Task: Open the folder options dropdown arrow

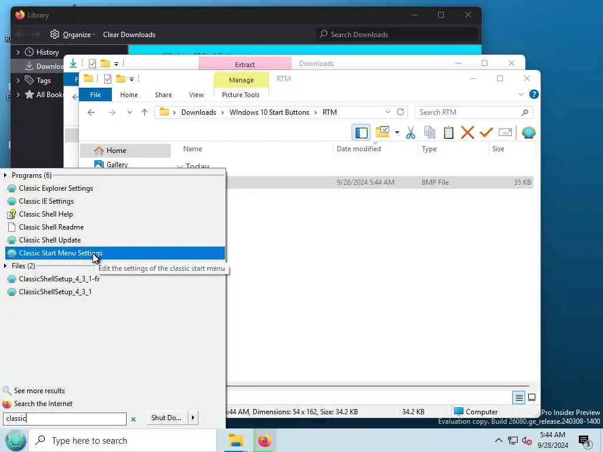Action: 397,133
